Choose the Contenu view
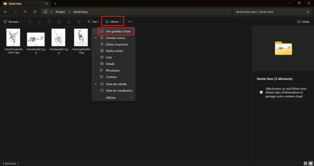Image resolution: width=314 pixels, height=166 pixels. [x=113, y=77]
